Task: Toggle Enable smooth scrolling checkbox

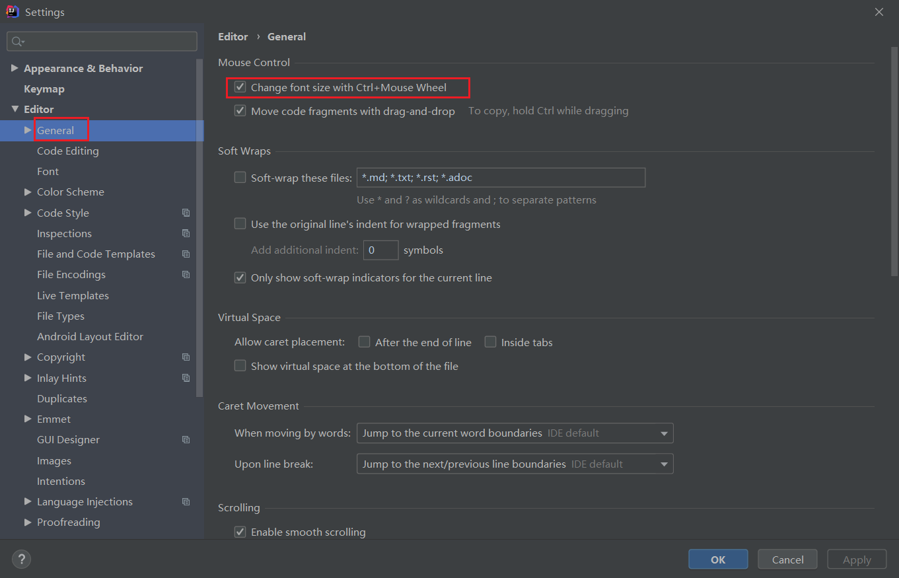Action: pos(240,532)
